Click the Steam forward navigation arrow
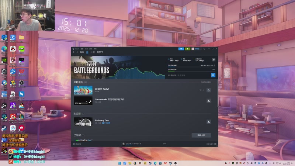The width and height of the screenshot is (295, 166). click(77, 52)
